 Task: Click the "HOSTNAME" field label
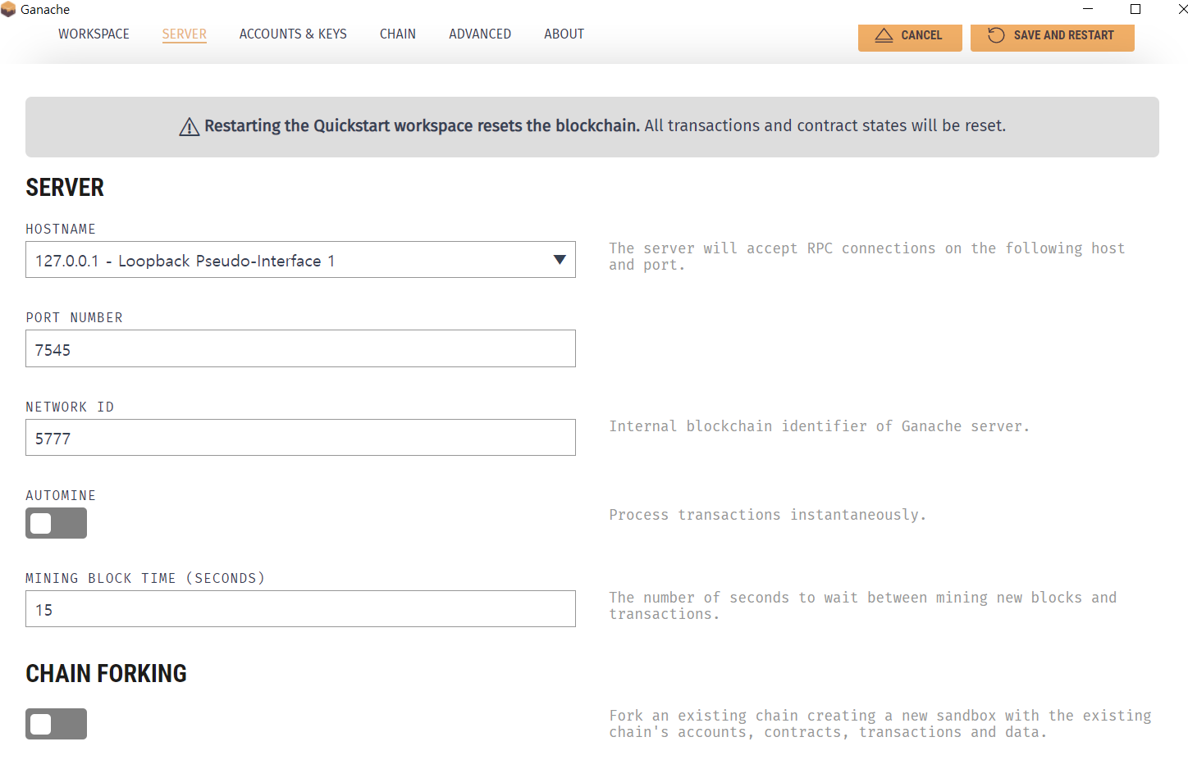pos(61,230)
